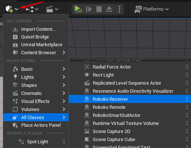The image size is (191, 148).
Task: Expand the Cinematic submenu arrow
Action: (64, 93)
